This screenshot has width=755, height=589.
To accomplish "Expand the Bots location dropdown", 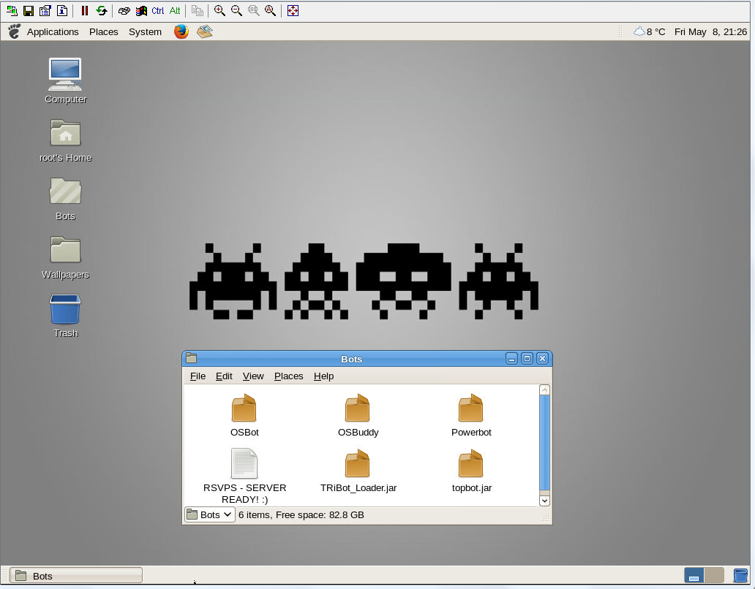I will pos(209,514).
